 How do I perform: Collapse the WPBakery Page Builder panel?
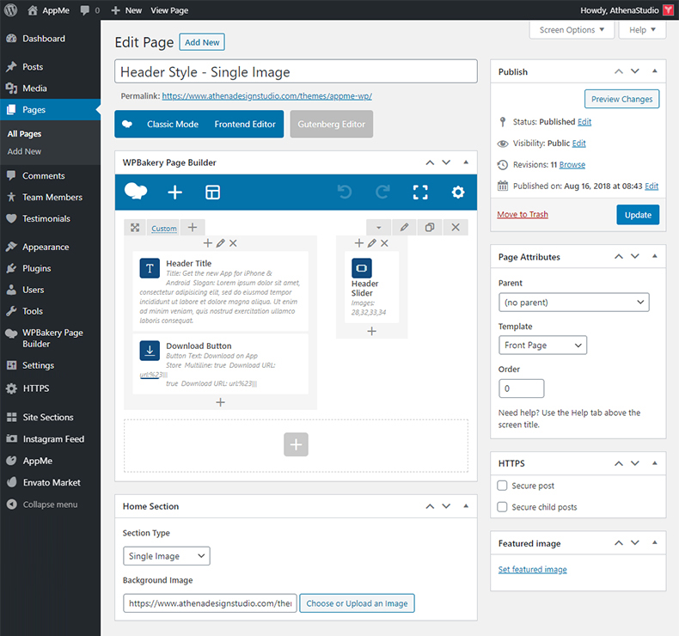466,162
